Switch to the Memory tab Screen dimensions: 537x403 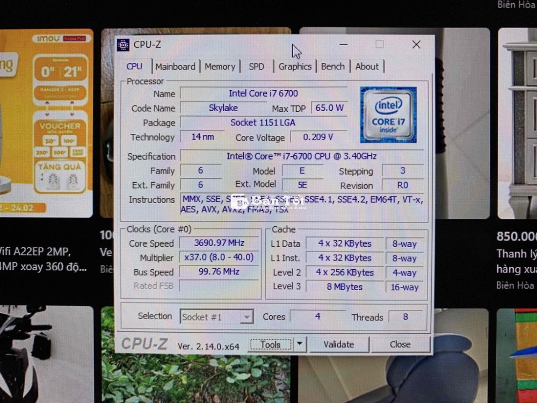point(220,67)
